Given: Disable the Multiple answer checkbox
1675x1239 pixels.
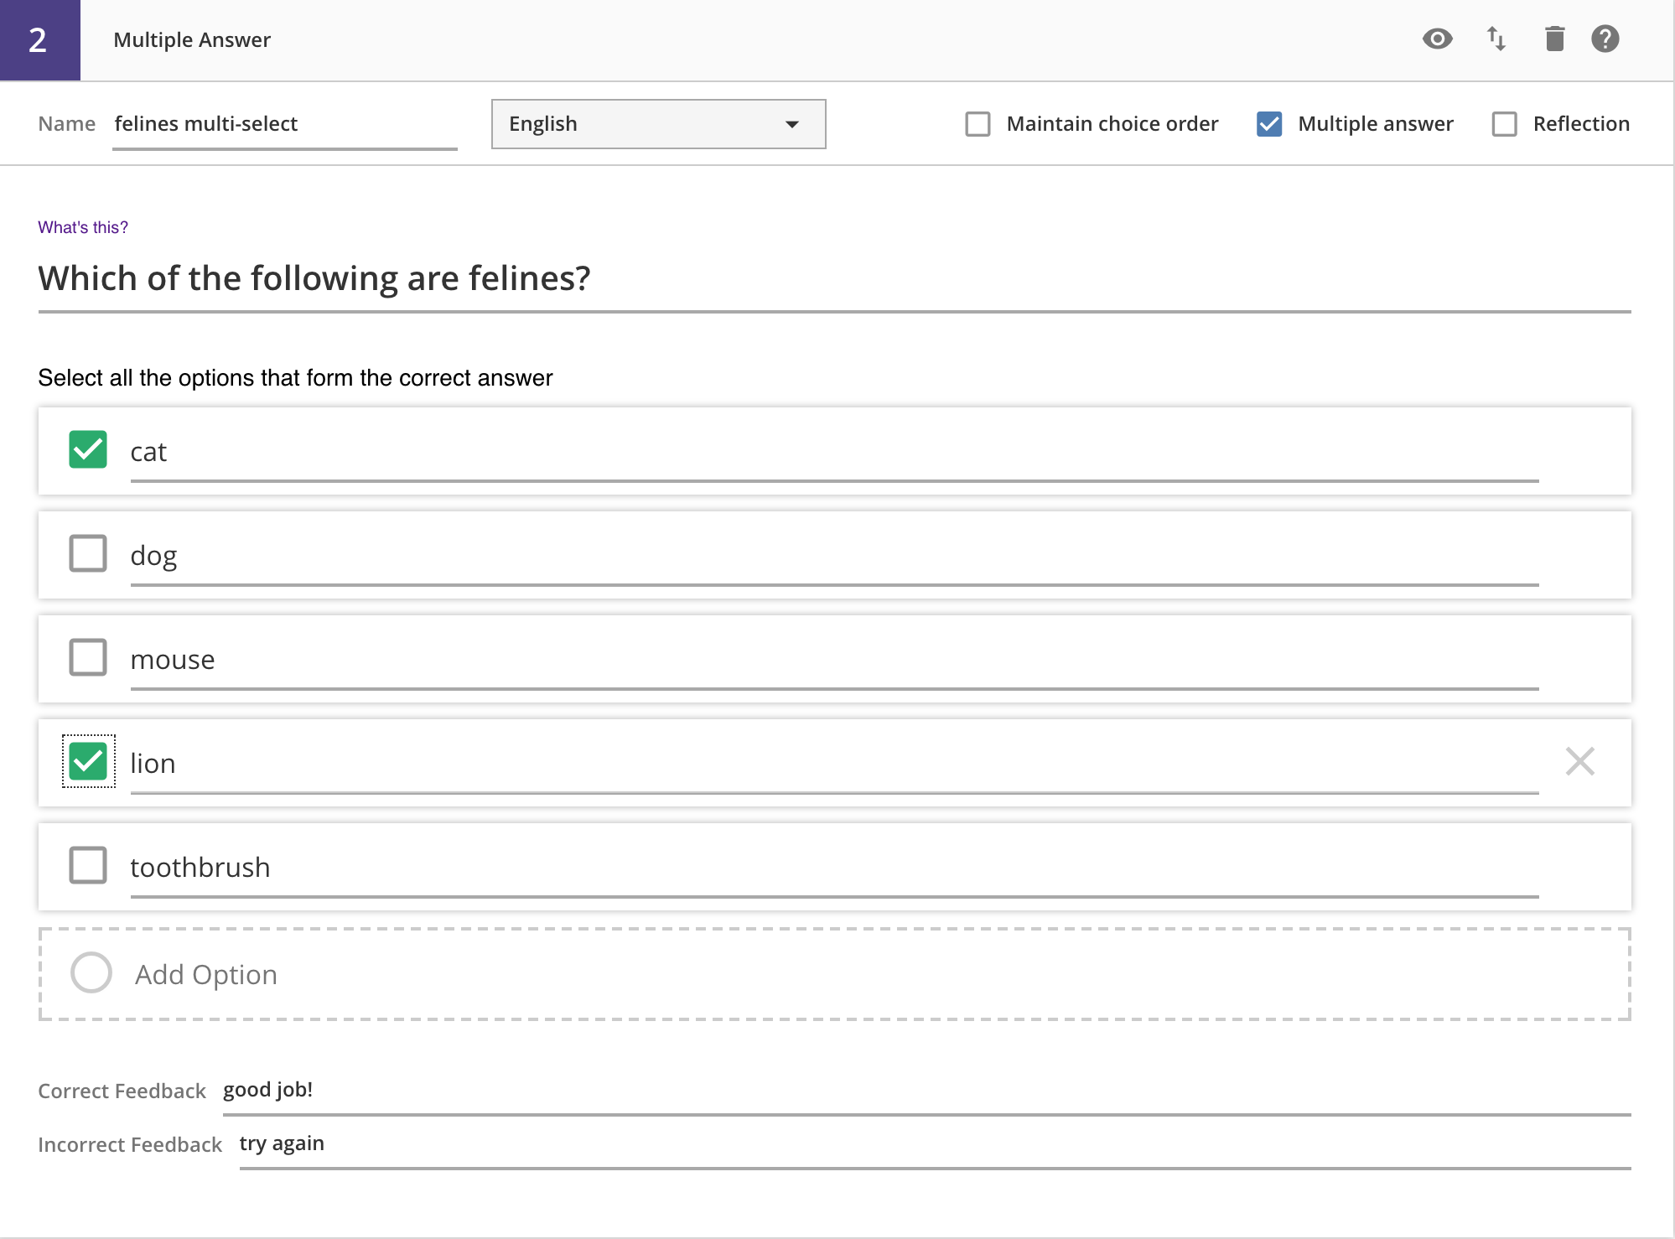Looking at the screenshot, I should tap(1269, 124).
